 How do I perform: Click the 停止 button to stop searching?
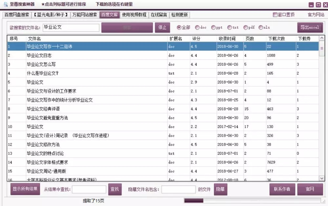tap(162, 27)
